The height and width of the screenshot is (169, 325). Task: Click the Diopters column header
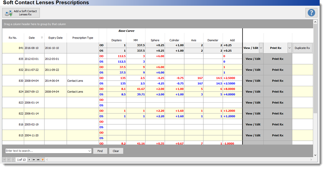point(117,40)
